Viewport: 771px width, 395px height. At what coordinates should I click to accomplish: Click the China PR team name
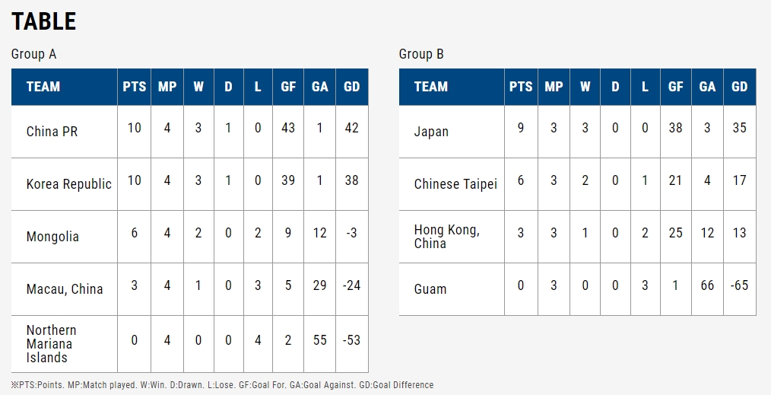52,132
